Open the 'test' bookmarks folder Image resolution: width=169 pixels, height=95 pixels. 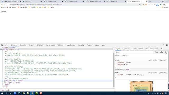44,7
